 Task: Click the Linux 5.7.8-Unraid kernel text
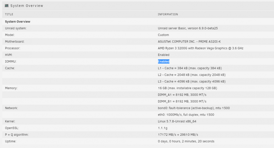tap(177, 121)
